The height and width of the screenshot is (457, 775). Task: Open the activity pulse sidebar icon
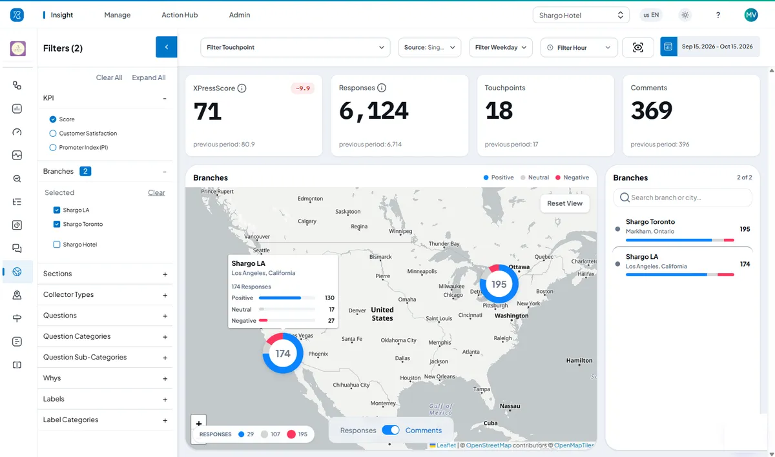click(17, 155)
